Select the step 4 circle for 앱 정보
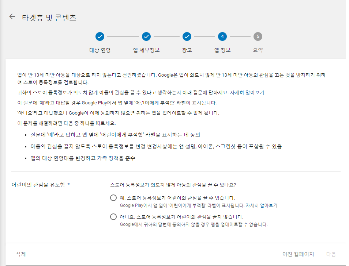Image resolution: width=349 pixels, height=266 pixels. 222,36
